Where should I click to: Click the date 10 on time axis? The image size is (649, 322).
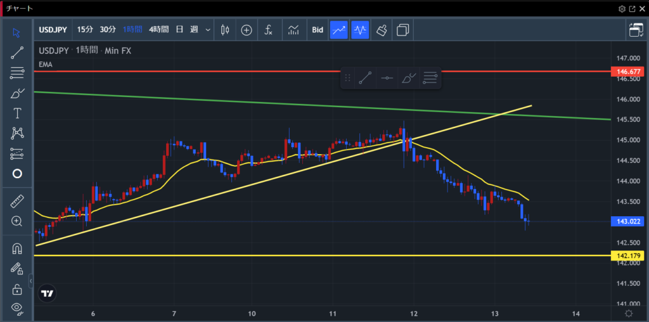point(252,312)
